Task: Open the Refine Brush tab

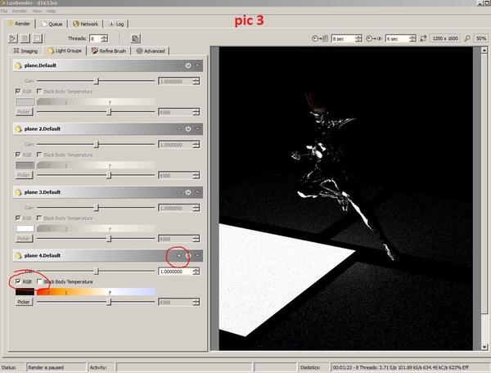Action: [x=109, y=51]
